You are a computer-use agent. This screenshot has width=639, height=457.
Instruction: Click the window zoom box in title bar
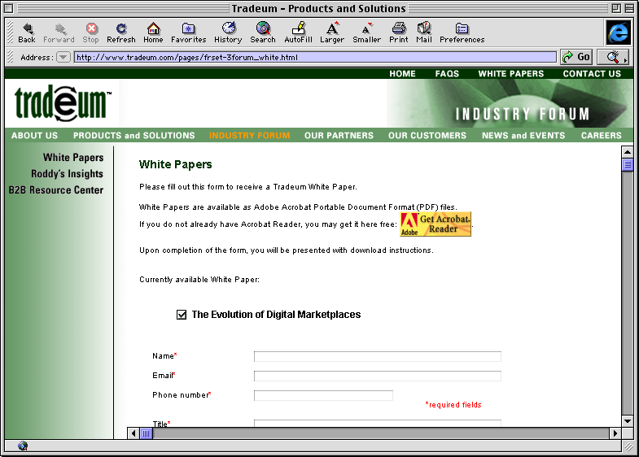click(x=616, y=8)
